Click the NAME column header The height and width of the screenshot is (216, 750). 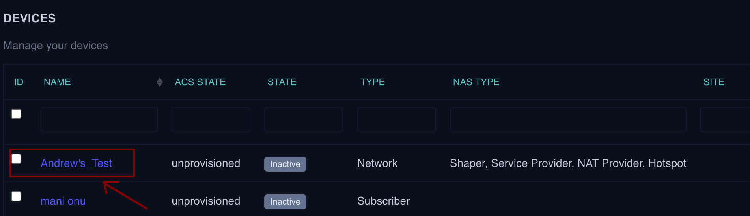57,82
